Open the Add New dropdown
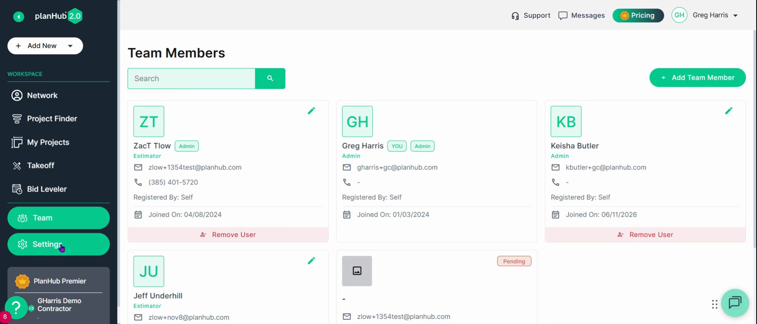 click(x=45, y=46)
